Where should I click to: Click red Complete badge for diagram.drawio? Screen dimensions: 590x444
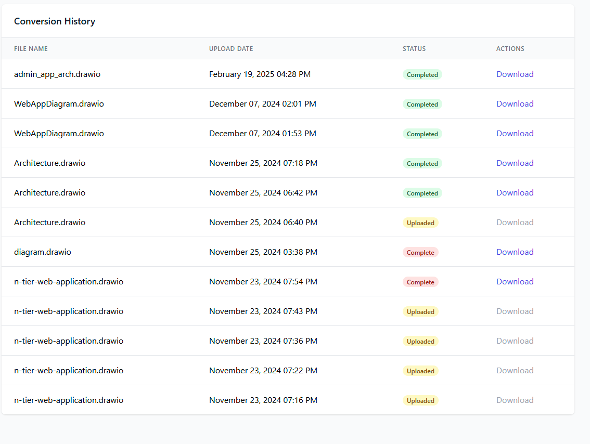pos(420,253)
